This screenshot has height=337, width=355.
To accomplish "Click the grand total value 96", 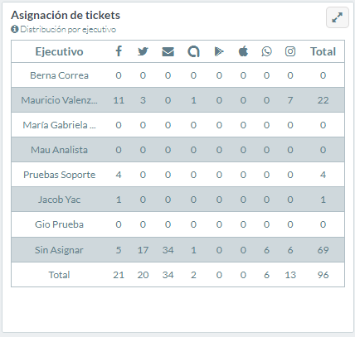I will click(323, 275).
